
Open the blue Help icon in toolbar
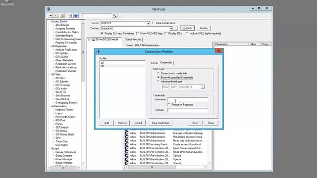click(x=76, y=15)
